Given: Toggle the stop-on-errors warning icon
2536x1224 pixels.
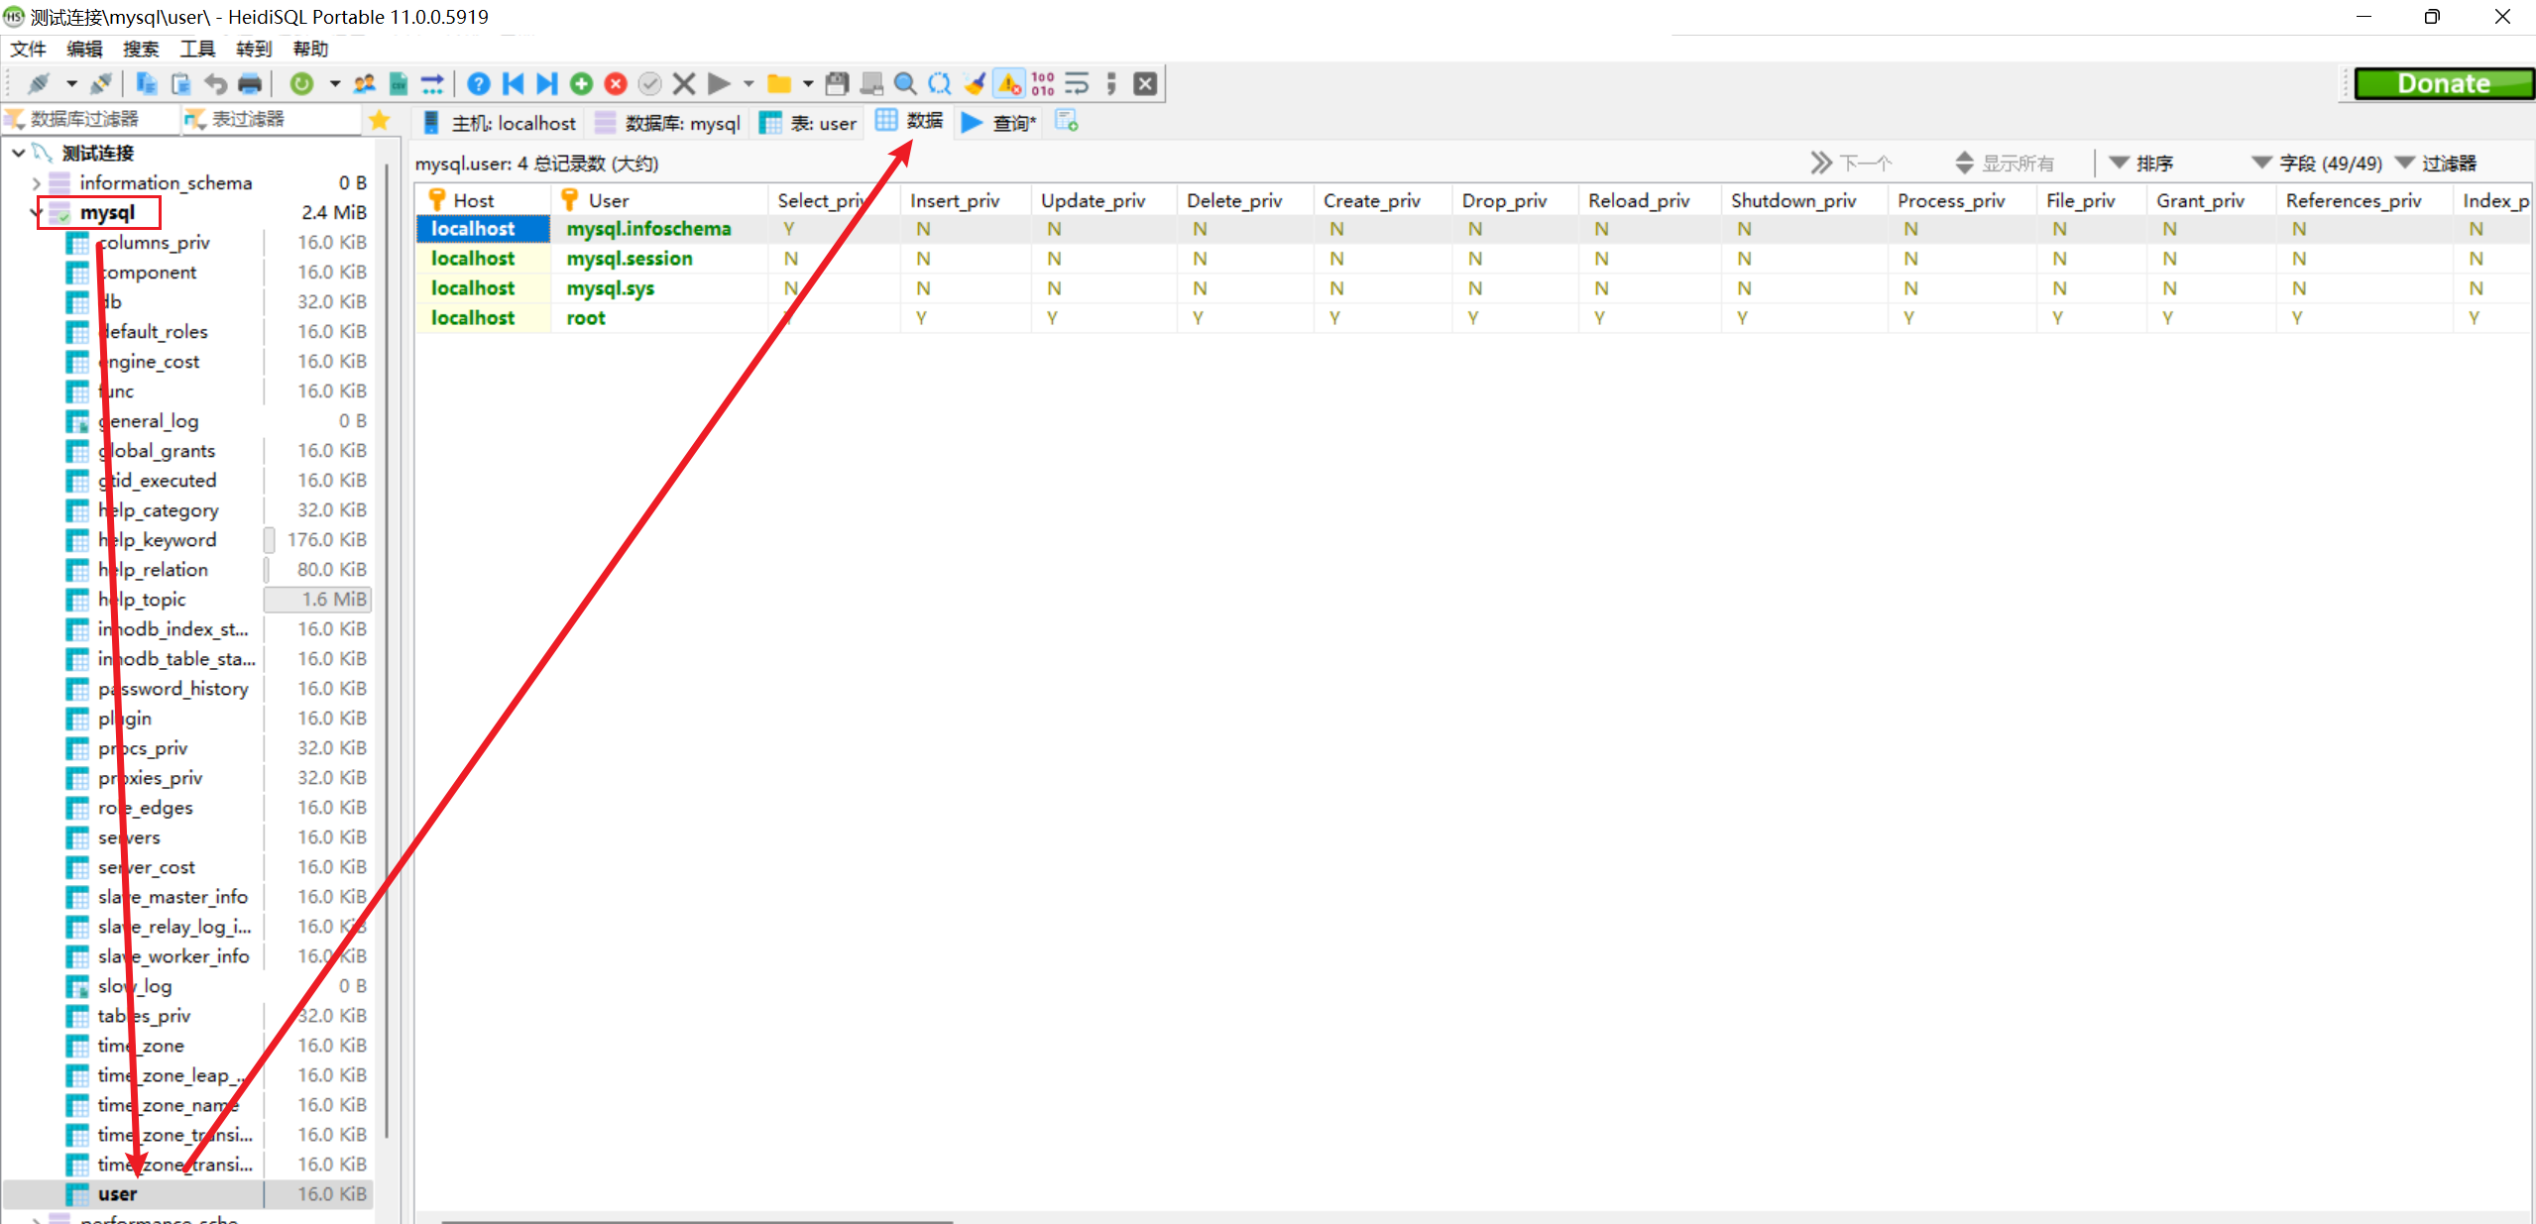Looking at the screenshot, I should [1009, 84].
